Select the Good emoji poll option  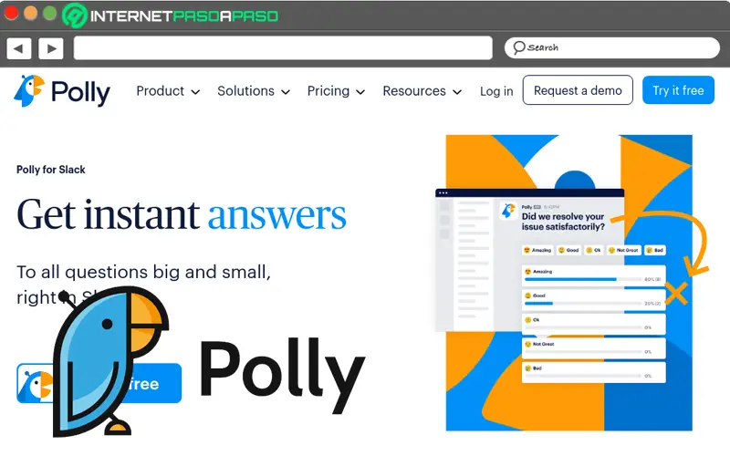(568, 250)
